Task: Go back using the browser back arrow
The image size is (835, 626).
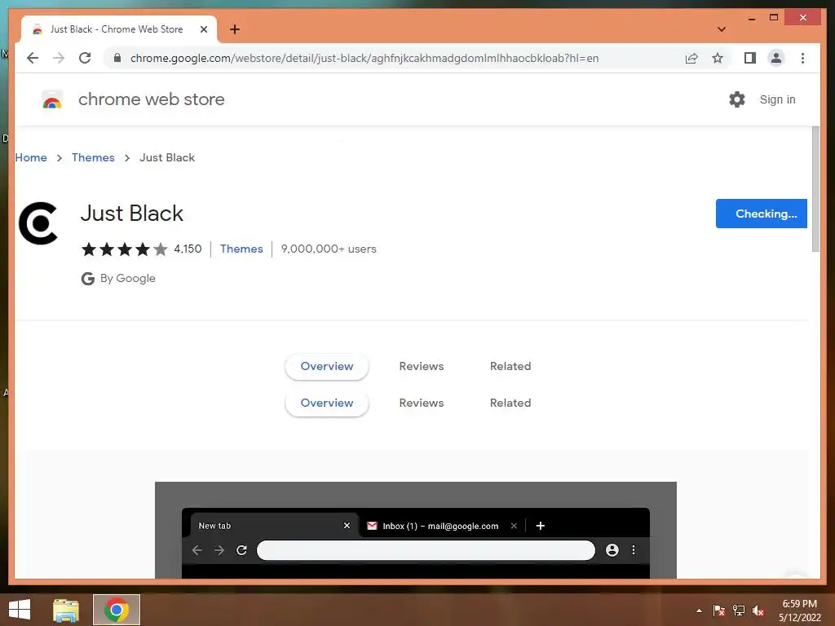Action: coord(33,58)
